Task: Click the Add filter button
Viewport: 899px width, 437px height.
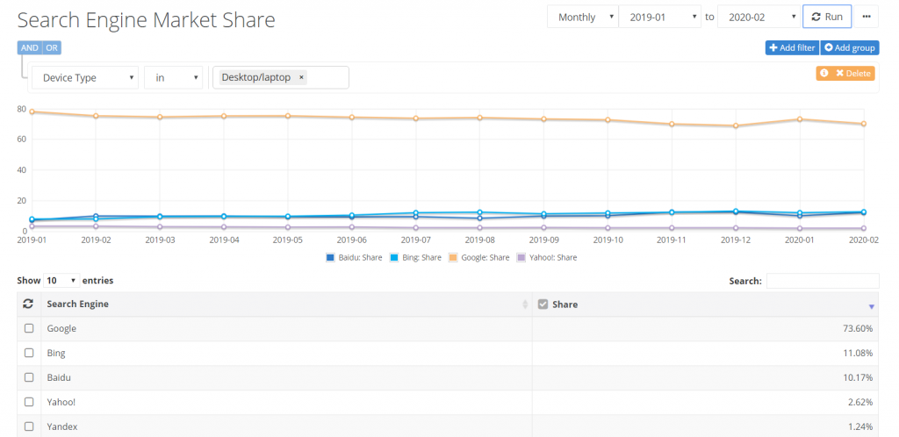Action: (x=793, y=47)
